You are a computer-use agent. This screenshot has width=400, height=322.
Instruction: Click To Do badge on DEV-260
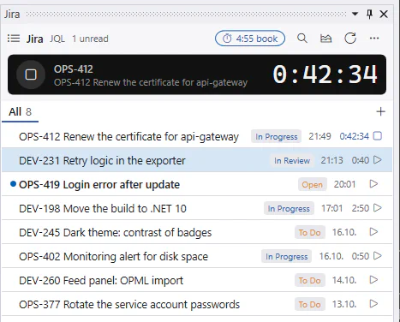tap(309, 280)
